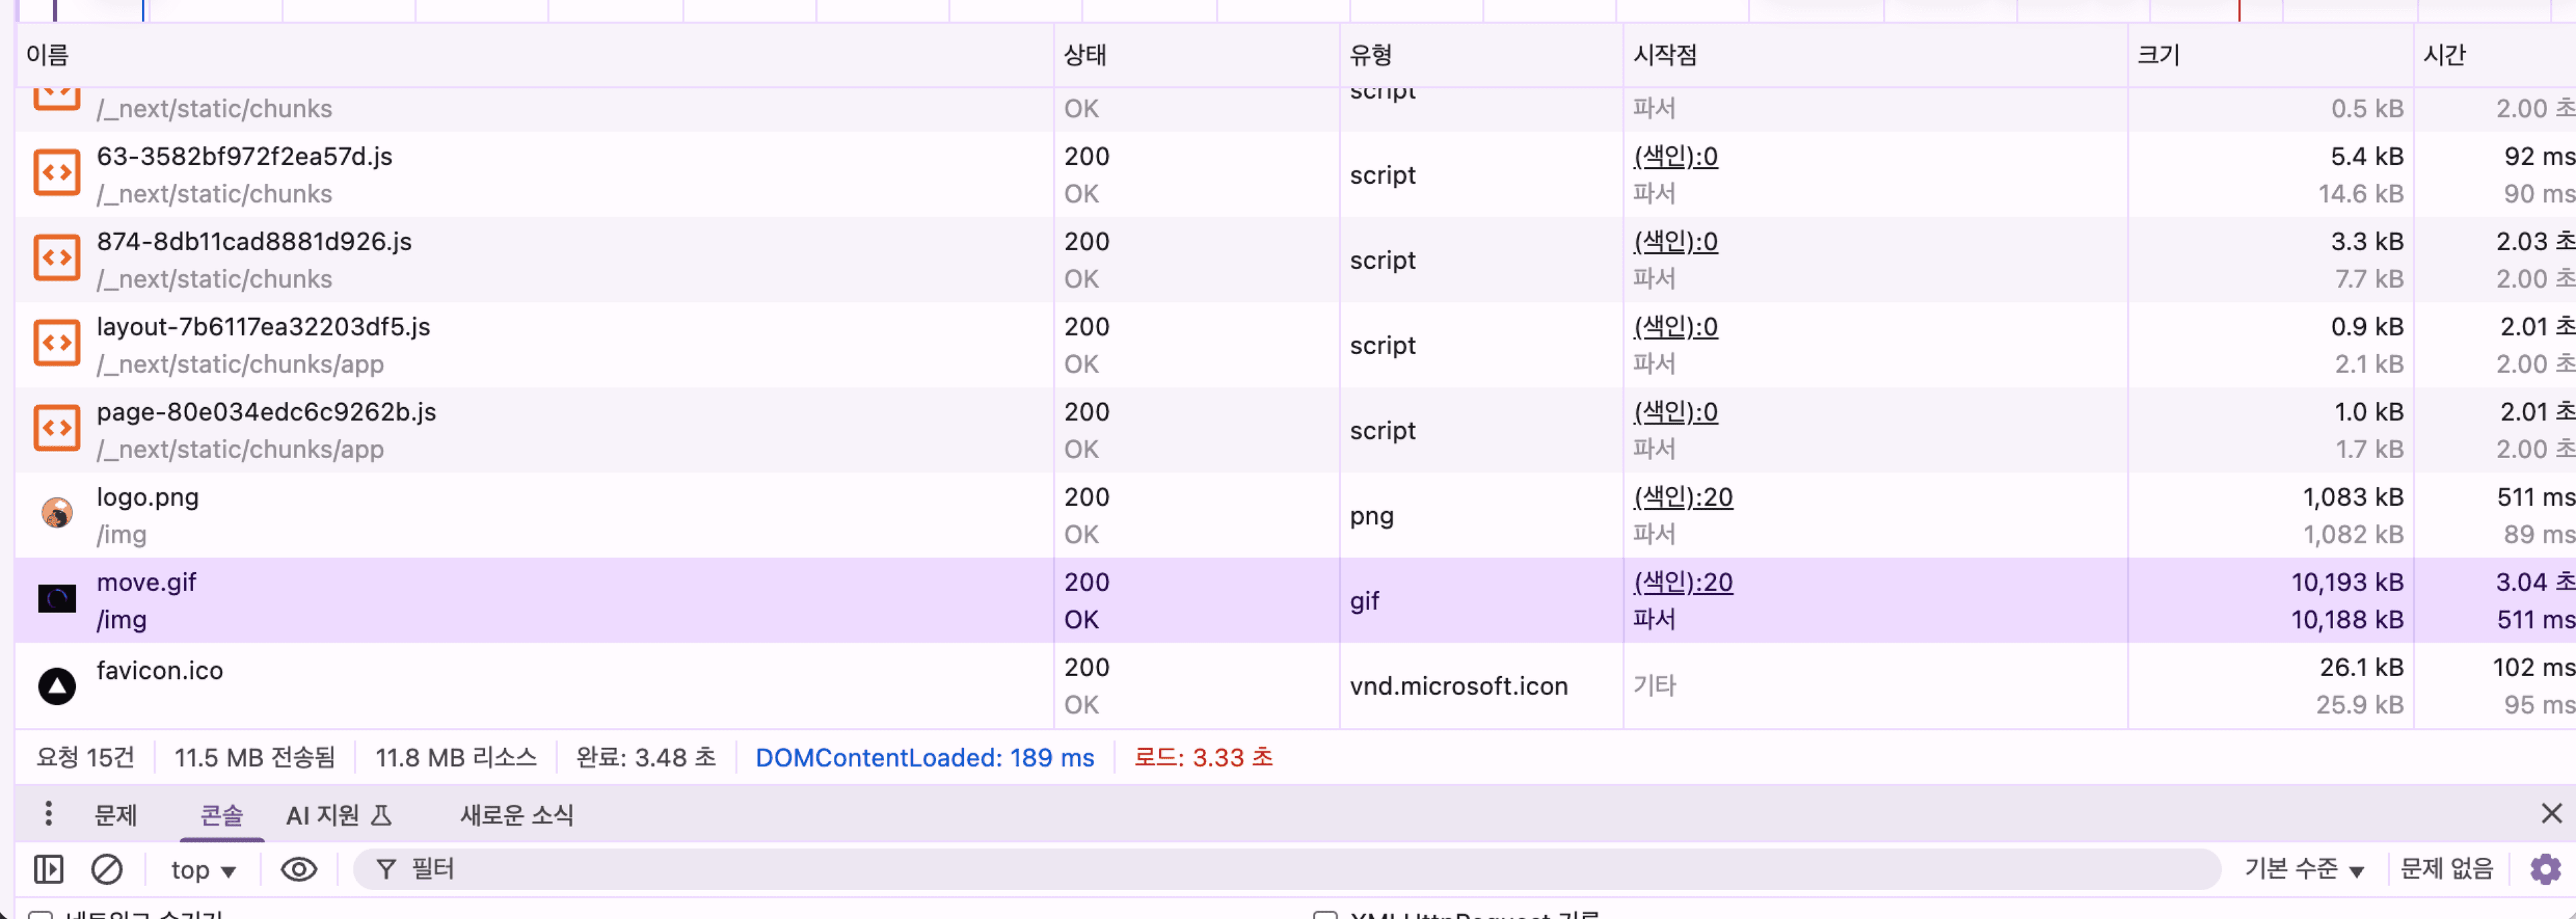Click the 문제 없음 issues button
The width and height of the screenshot is (2576, 919).
tap(2447, 869)
